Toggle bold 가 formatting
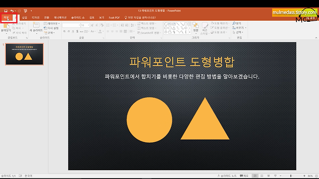The image size is (319, 179). click(x=64, y=31)
